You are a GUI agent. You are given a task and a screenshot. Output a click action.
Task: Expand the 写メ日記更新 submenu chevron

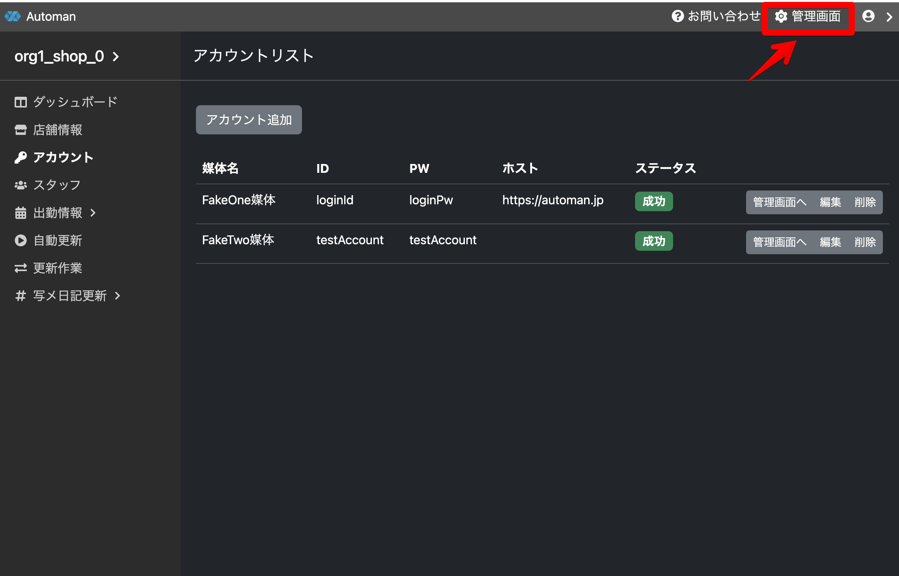118,296
